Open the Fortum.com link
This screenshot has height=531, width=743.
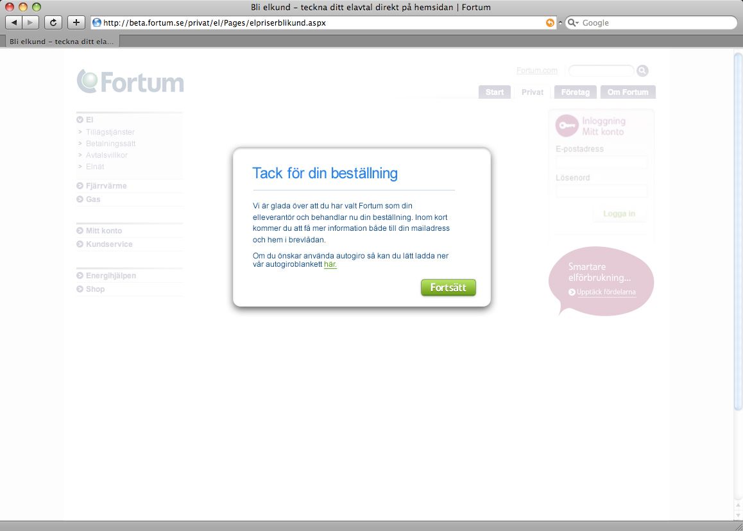tap(537, 71)
